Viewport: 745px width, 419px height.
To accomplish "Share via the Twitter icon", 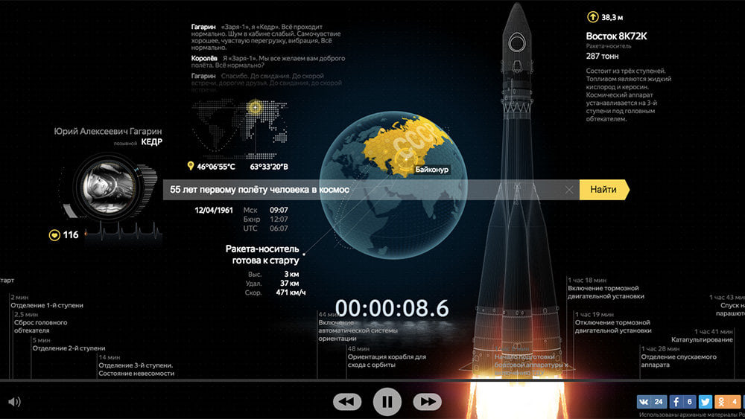I will tap(706, 402).
